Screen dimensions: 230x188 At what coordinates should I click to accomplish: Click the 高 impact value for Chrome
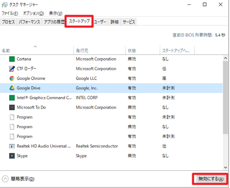[x=164, y=78]
